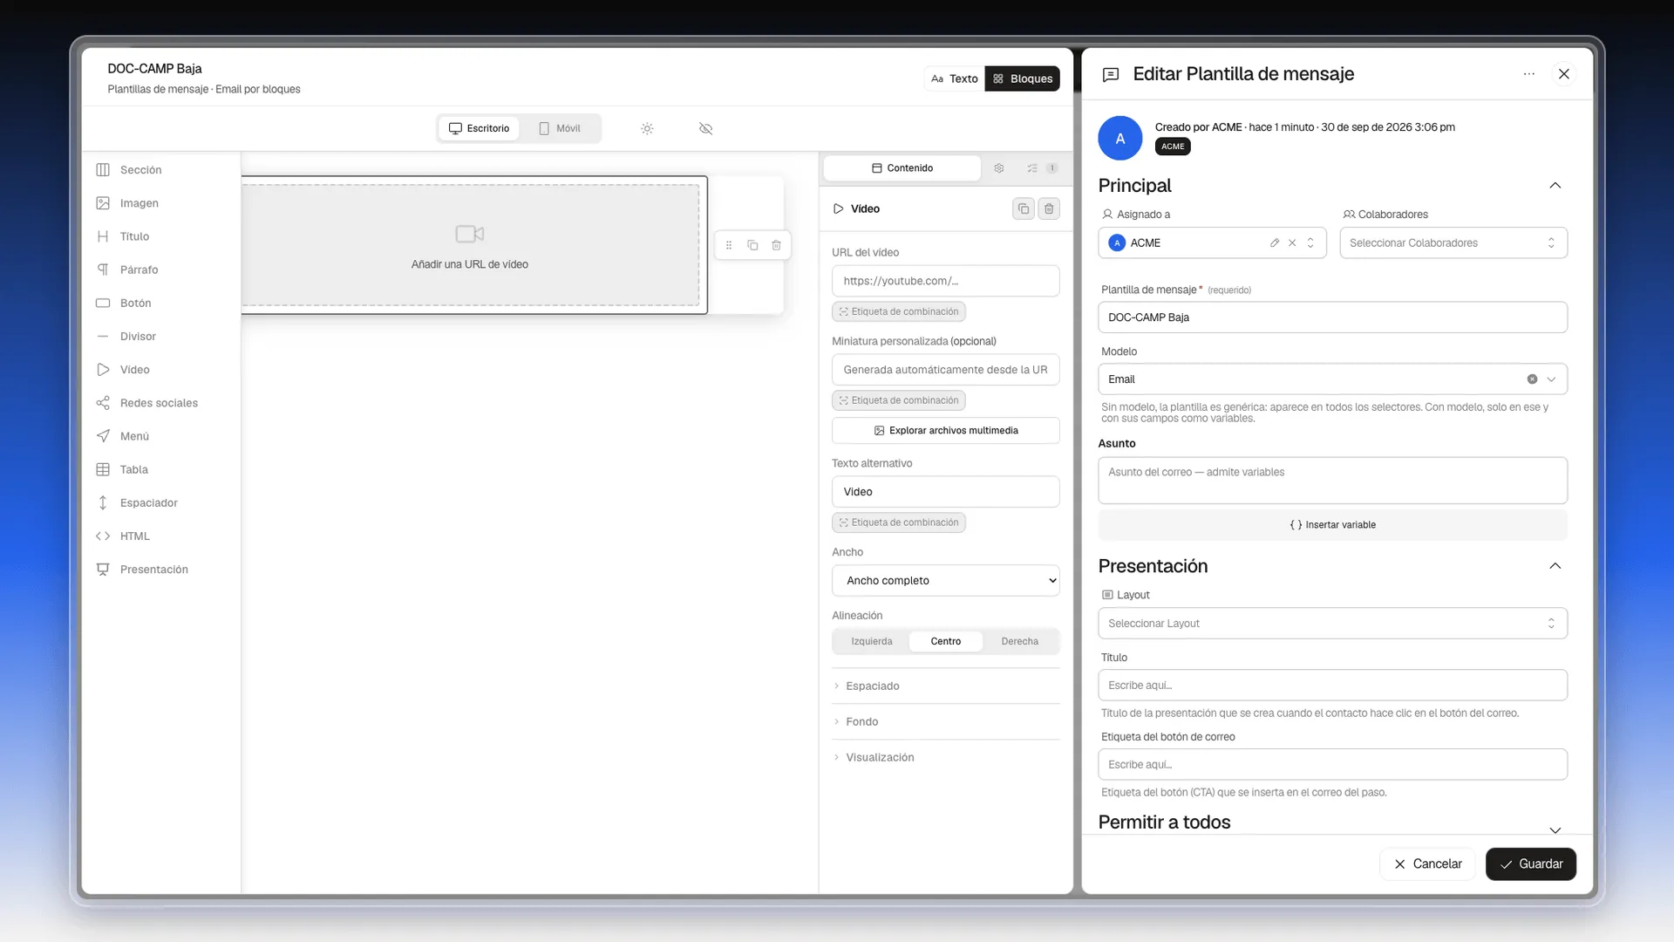This screenshot has width=1674, height=942.
Task: Set alignment to Izquierda
Action: tap(872, 641)
